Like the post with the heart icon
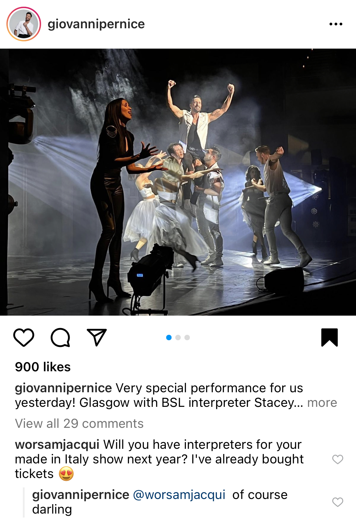 coord(24,338)
